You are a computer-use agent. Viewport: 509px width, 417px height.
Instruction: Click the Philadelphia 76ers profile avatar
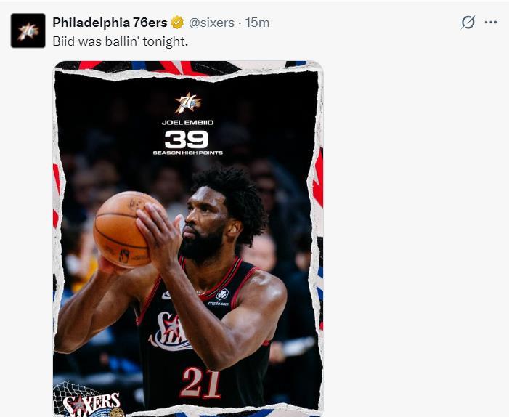point(28,31)
